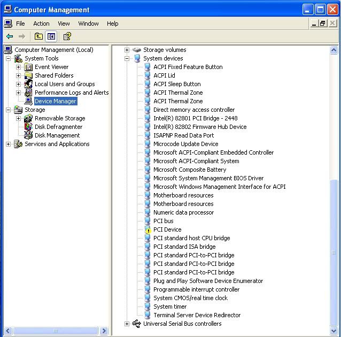
Task: Click the System devices category icon
Action: [x=137, y=58]
